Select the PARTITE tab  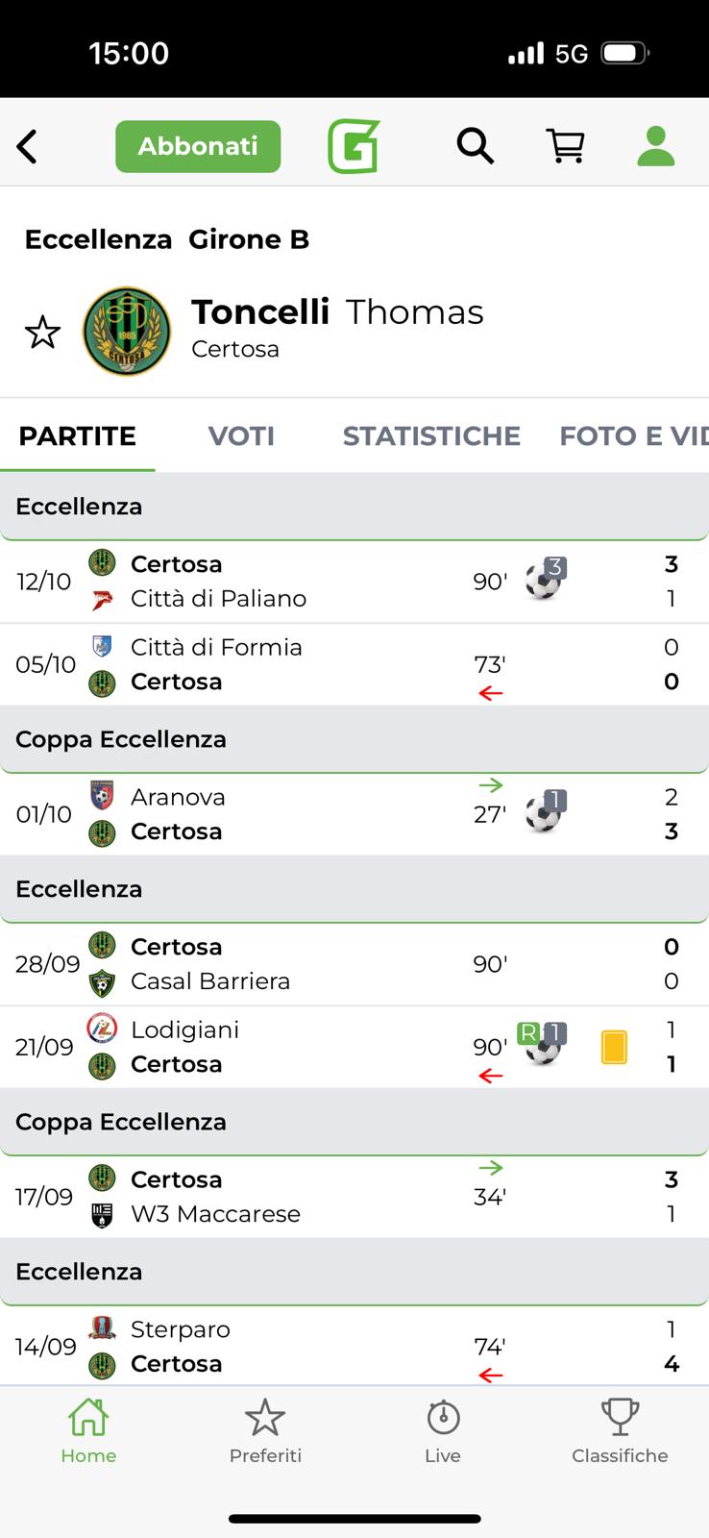78,436
